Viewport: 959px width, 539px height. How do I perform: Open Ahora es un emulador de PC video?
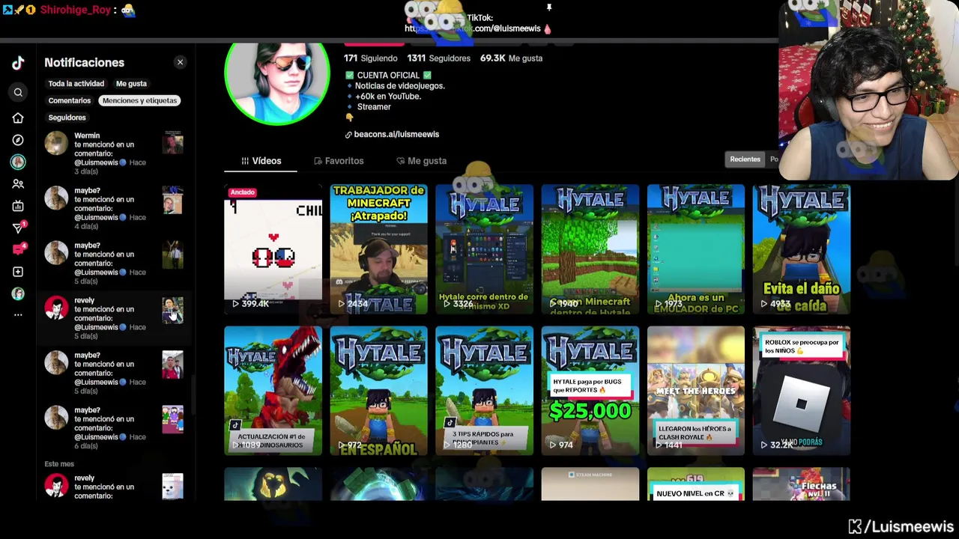pos(695,249)
